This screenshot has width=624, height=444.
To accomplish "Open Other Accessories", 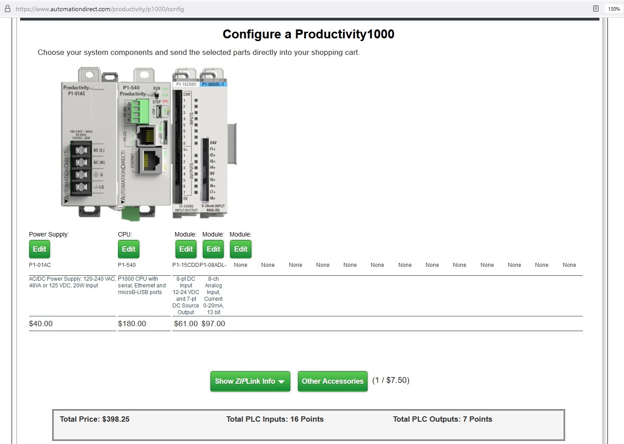I will coord(333,382).
